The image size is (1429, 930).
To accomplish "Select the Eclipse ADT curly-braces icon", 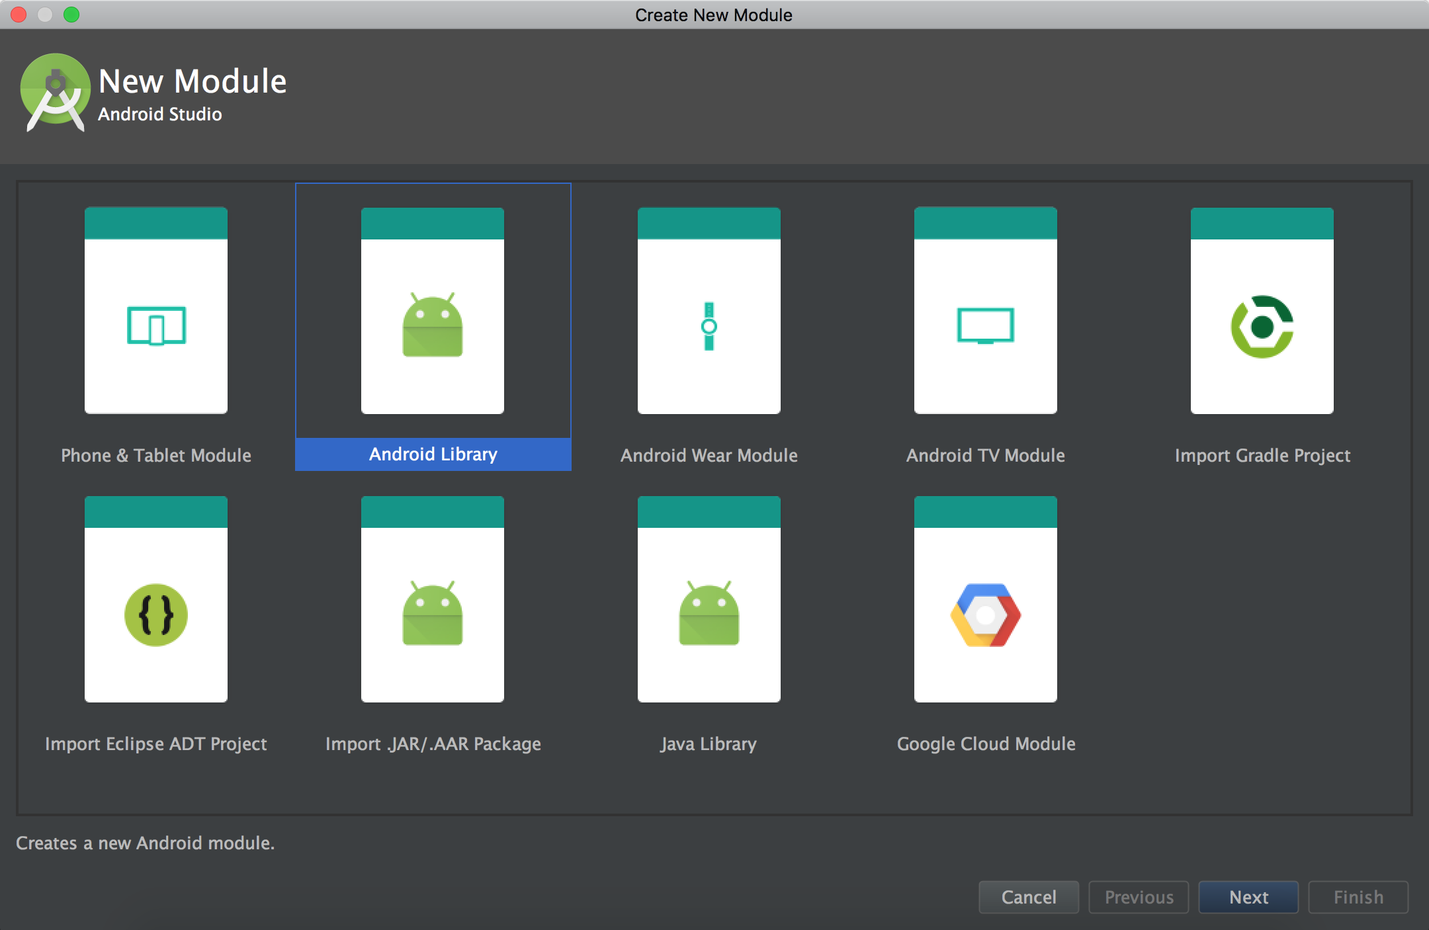I will click(156, 614).
